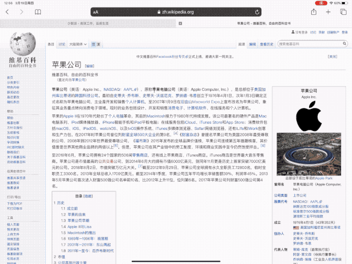Image resolution: width=352 pixels, height=264 pixels.
Task: Select the 阅读 view tab
Action: (x=241, y=44)
